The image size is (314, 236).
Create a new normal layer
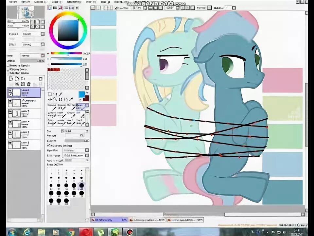tap(11, 79)
